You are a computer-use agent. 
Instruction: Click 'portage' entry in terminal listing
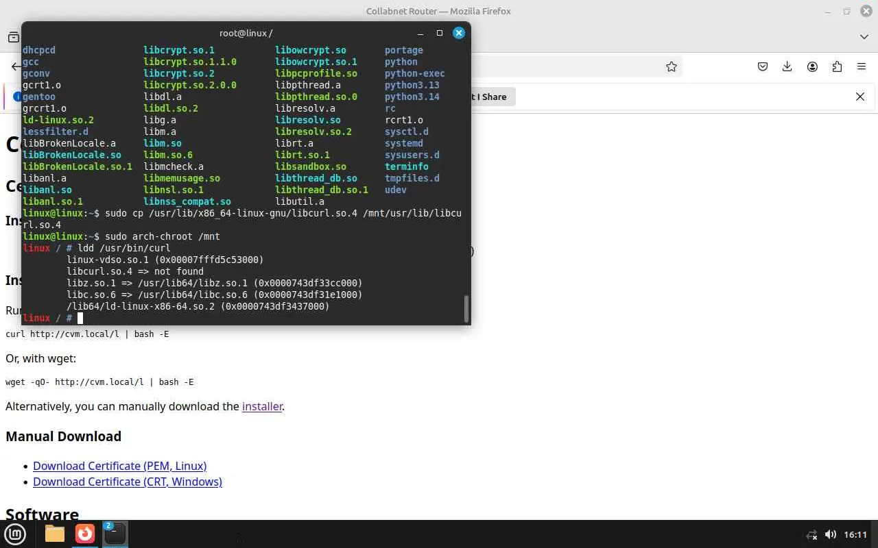404,50
